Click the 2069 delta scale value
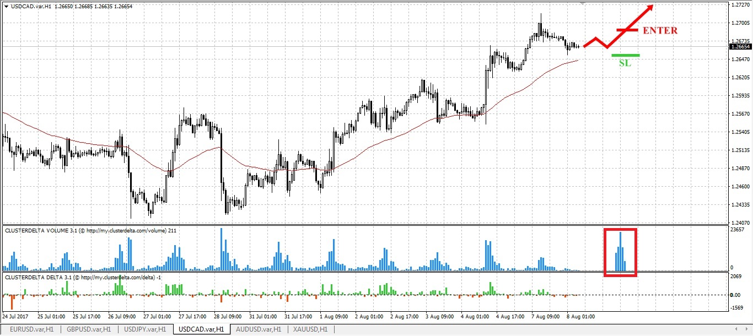 736,276
